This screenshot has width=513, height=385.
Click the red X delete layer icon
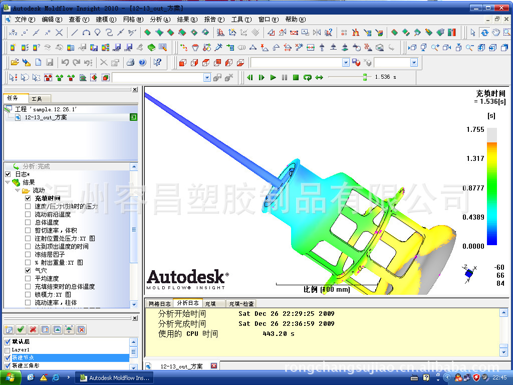click(x=33, y=329)
